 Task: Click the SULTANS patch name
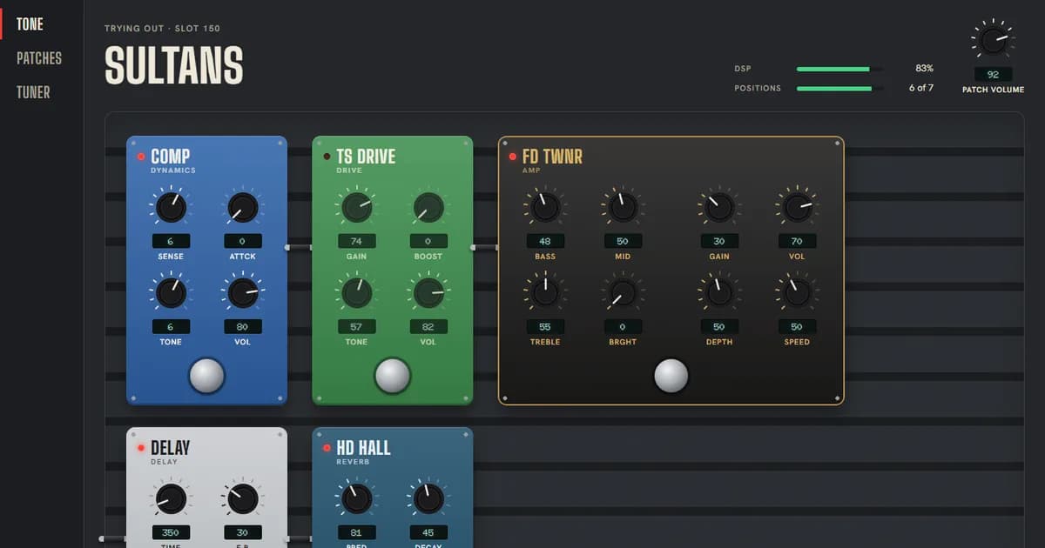174,65
